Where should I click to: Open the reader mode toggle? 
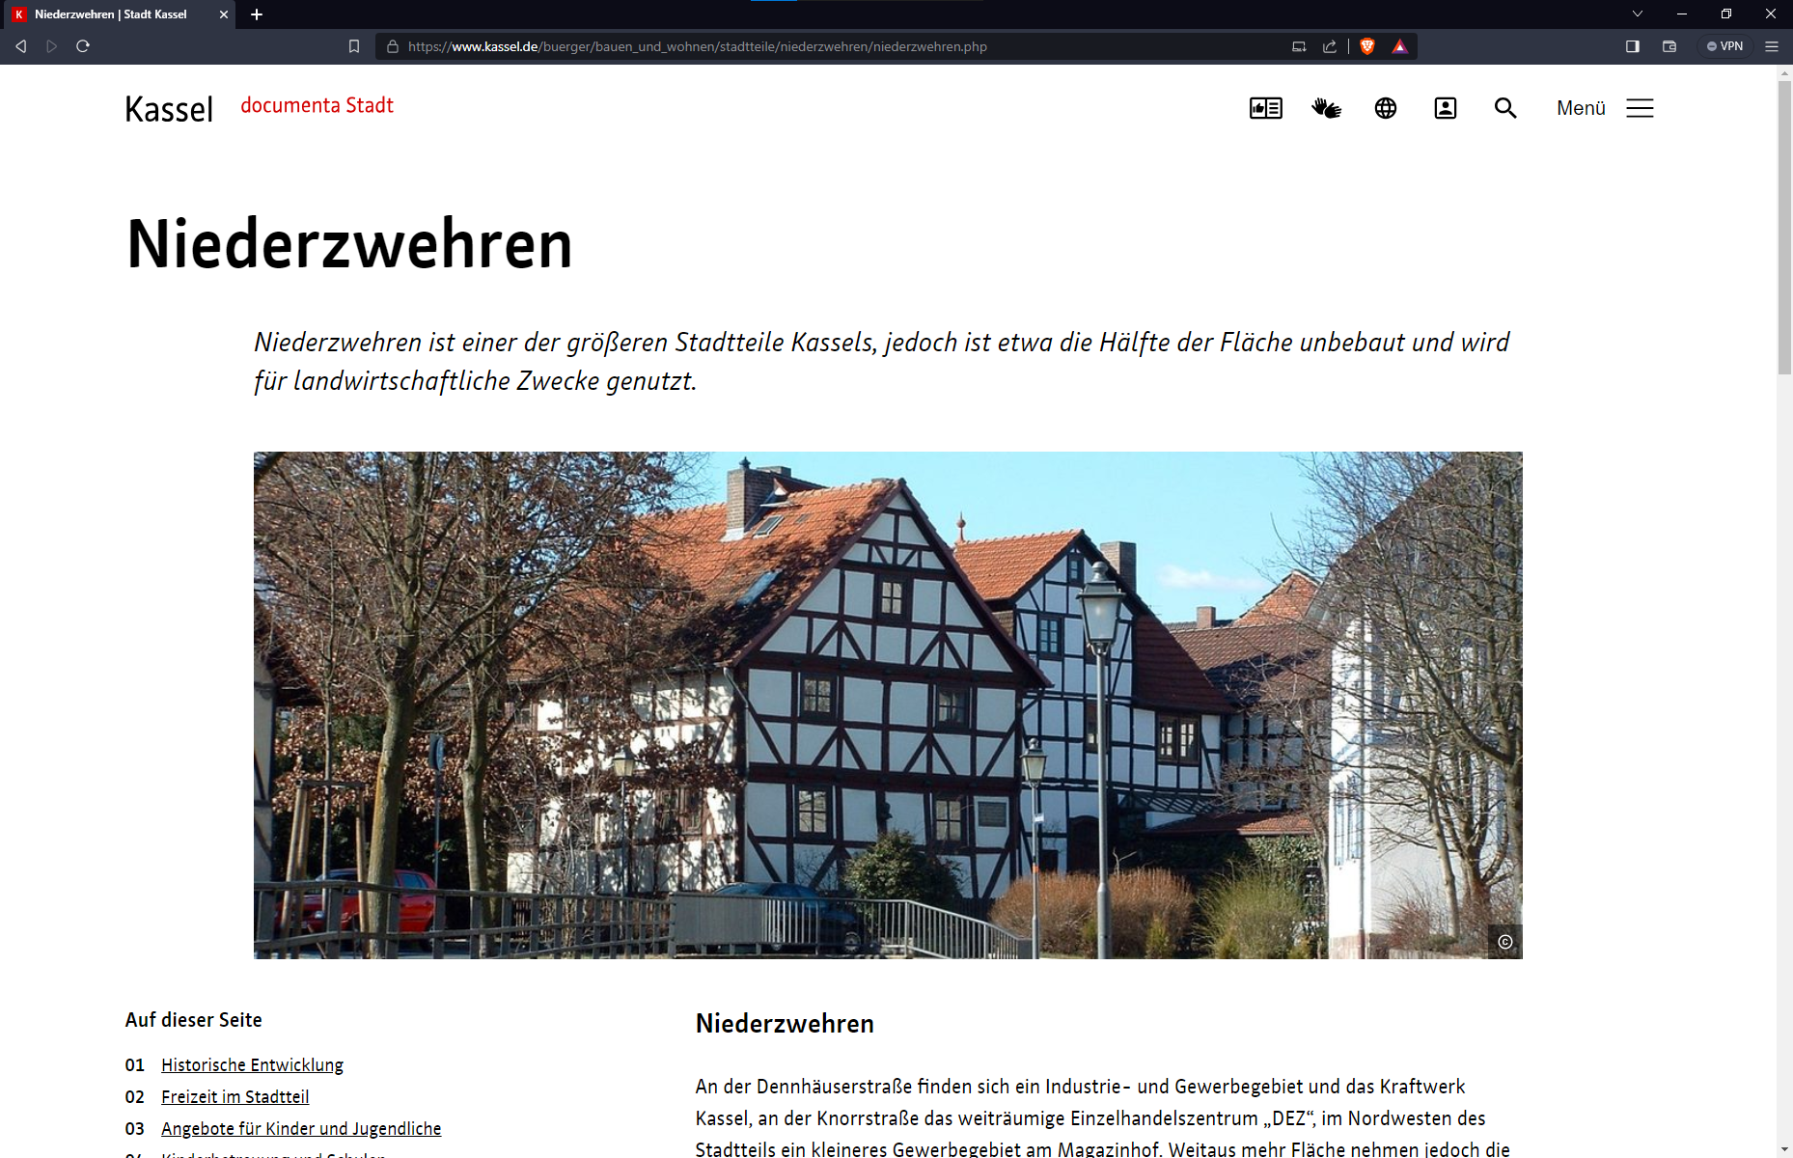pos(1299,45)
